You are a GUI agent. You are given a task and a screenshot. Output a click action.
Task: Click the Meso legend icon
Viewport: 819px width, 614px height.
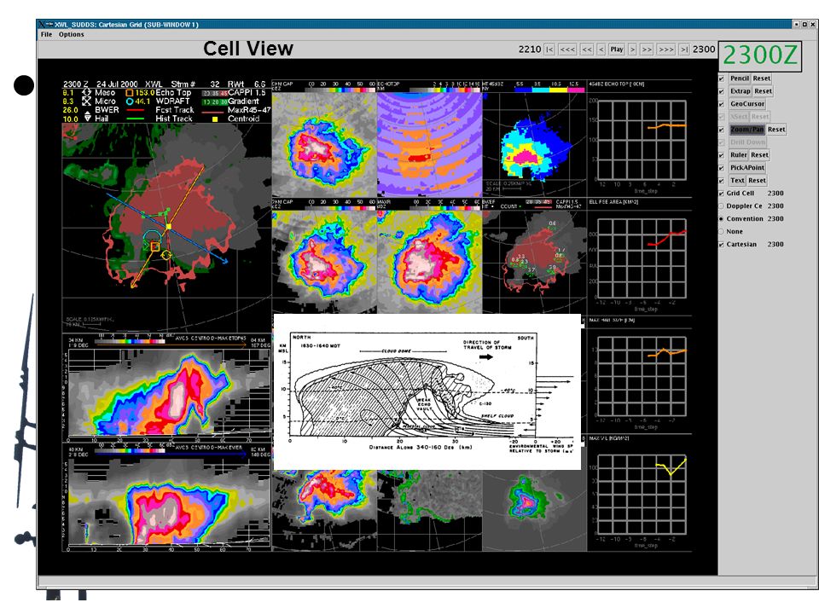[x=87, y=92]
